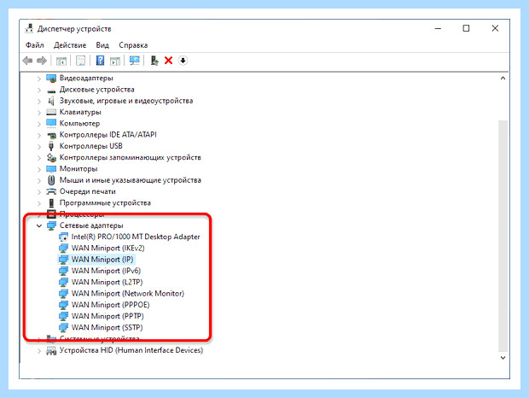Expand the Компьютер node
The image size is (529, 398).
(x=39, y=124)
